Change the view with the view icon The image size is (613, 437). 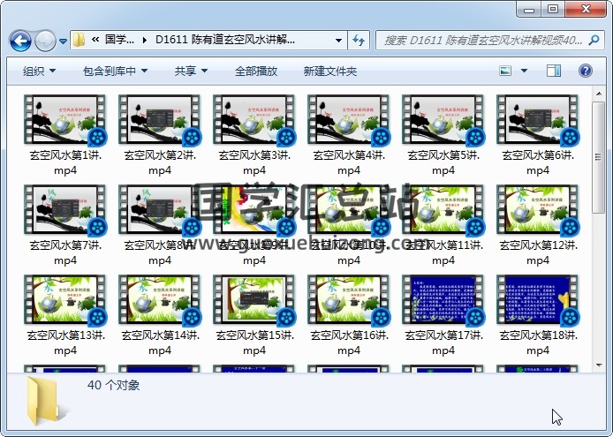click(505, 72)
